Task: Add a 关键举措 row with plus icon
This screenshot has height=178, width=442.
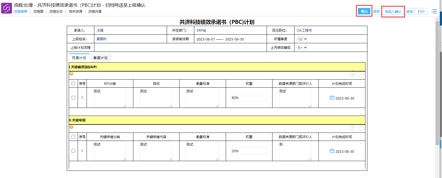Action: (352, 128)
